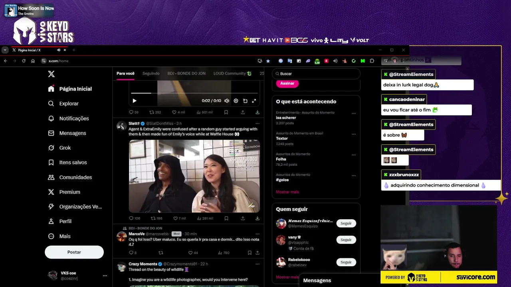Switch to the BDJ • BONDE DO JON tab
The image size is (511, 287).
point(186,73)
